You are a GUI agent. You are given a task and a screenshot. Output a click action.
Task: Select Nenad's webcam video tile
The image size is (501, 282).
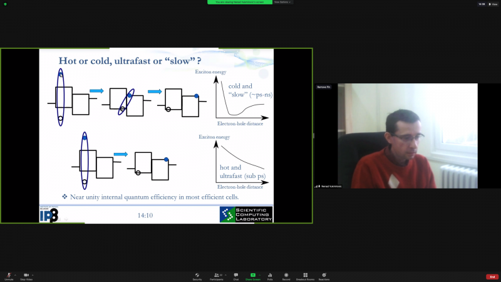click(407, 135)
